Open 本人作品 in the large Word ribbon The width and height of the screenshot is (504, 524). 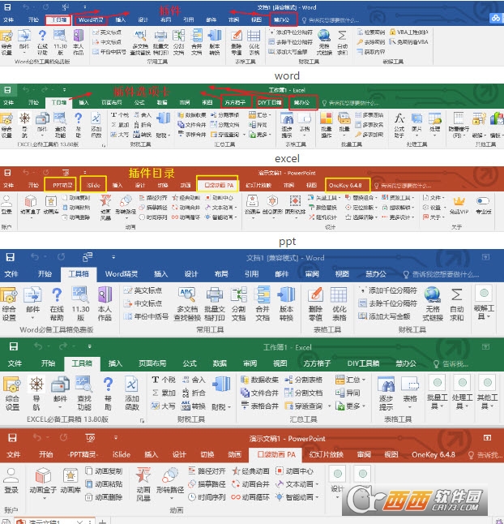(x=105, y=303)
